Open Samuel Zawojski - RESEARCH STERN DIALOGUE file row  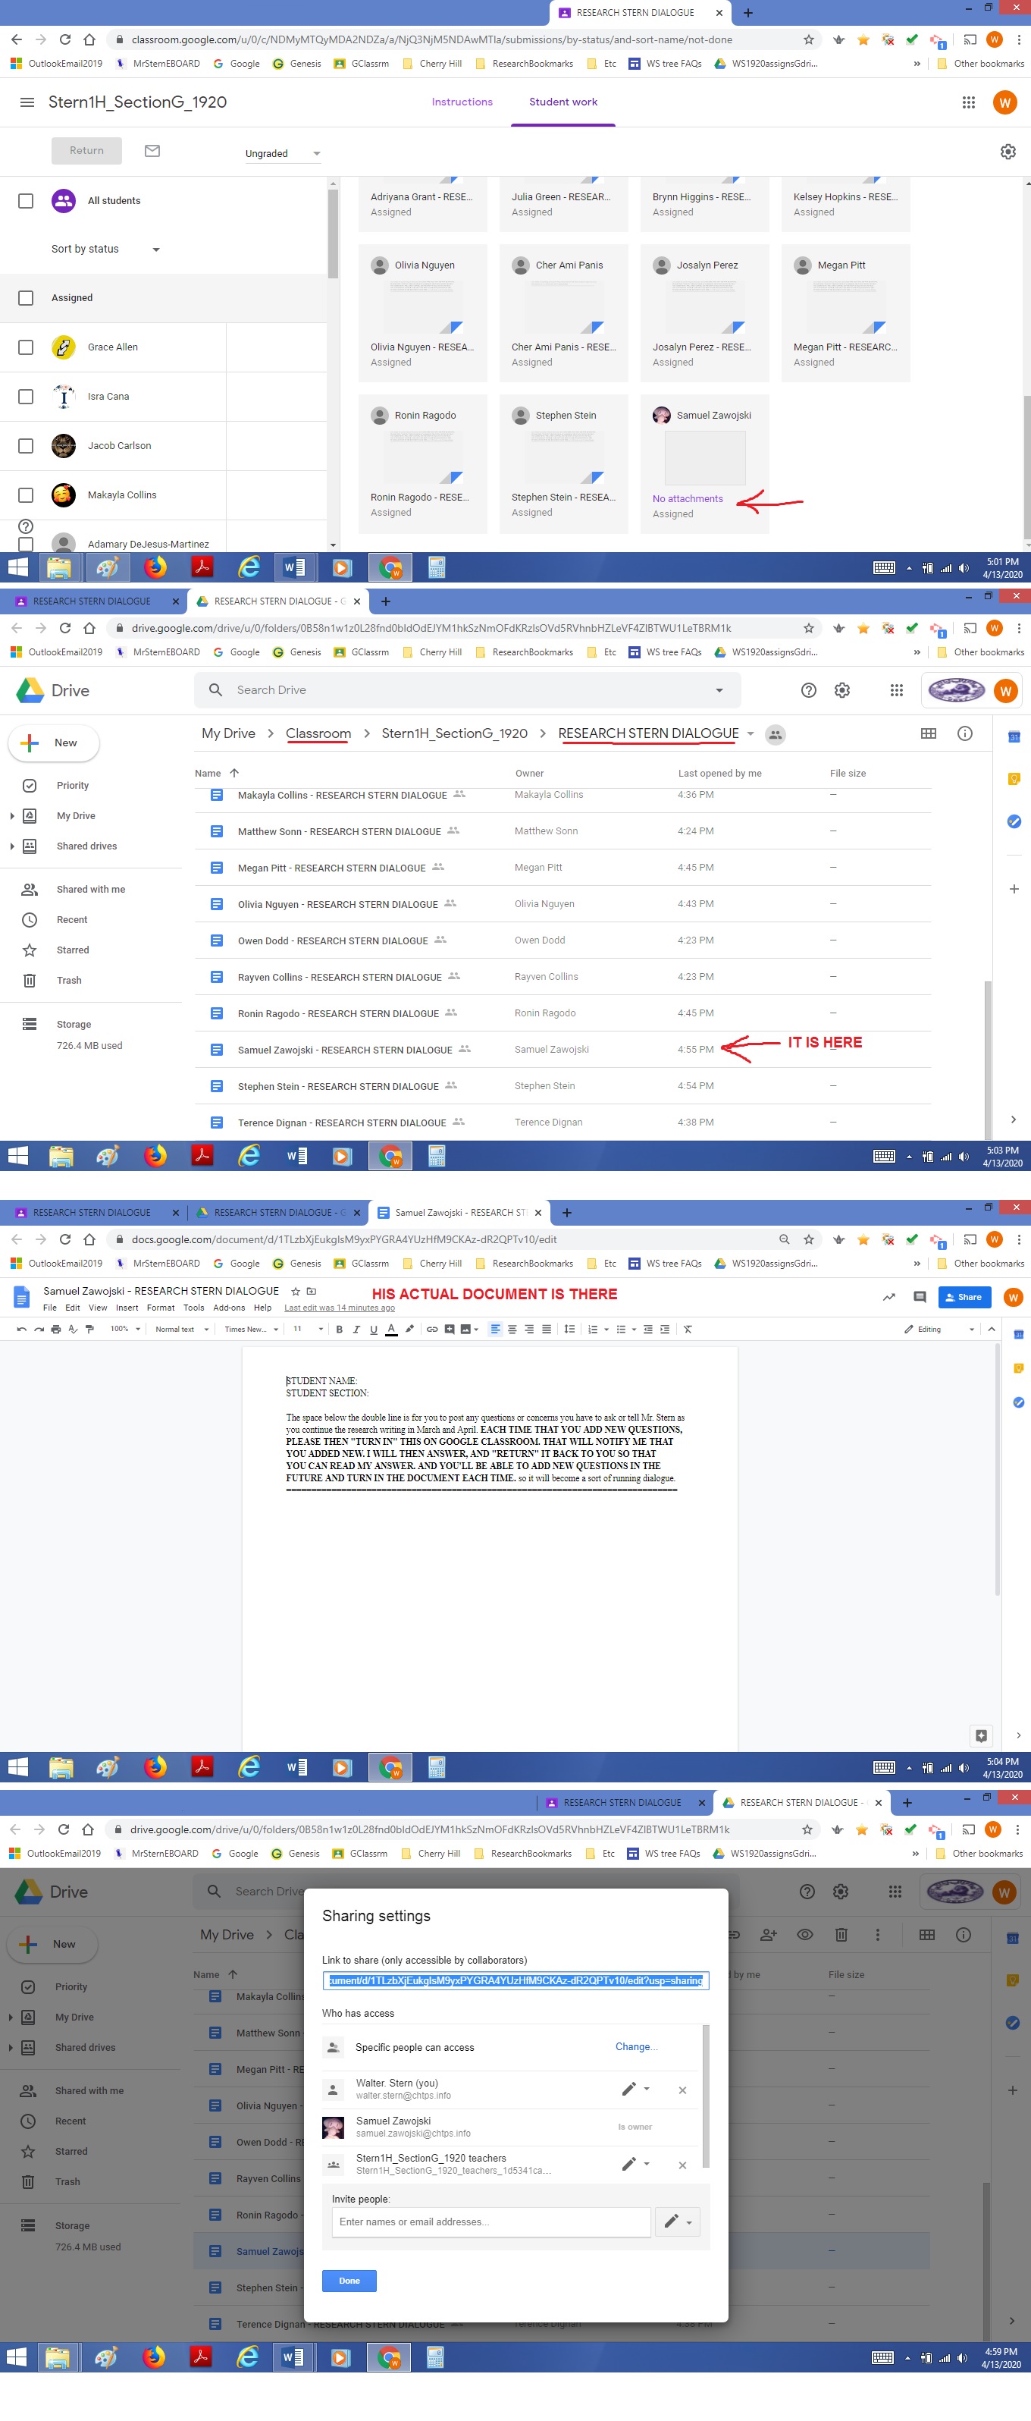563,1050
